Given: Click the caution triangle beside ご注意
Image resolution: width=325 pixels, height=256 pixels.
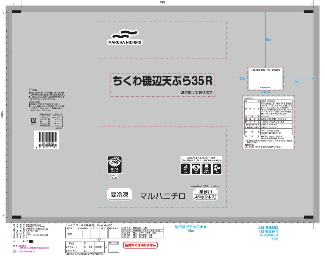Looking at the screenshot, I should pyautogui.click(x=30, y=90).
